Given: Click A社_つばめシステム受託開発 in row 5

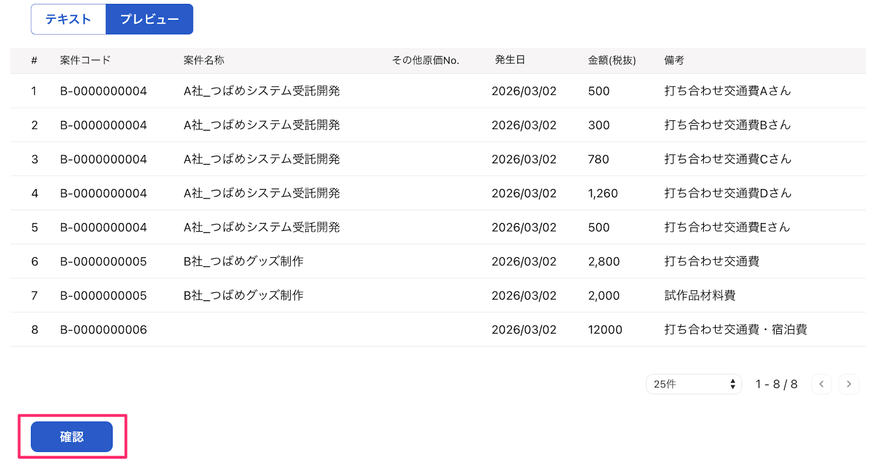Looking at the screenshot, I should [x=262, y=227].
